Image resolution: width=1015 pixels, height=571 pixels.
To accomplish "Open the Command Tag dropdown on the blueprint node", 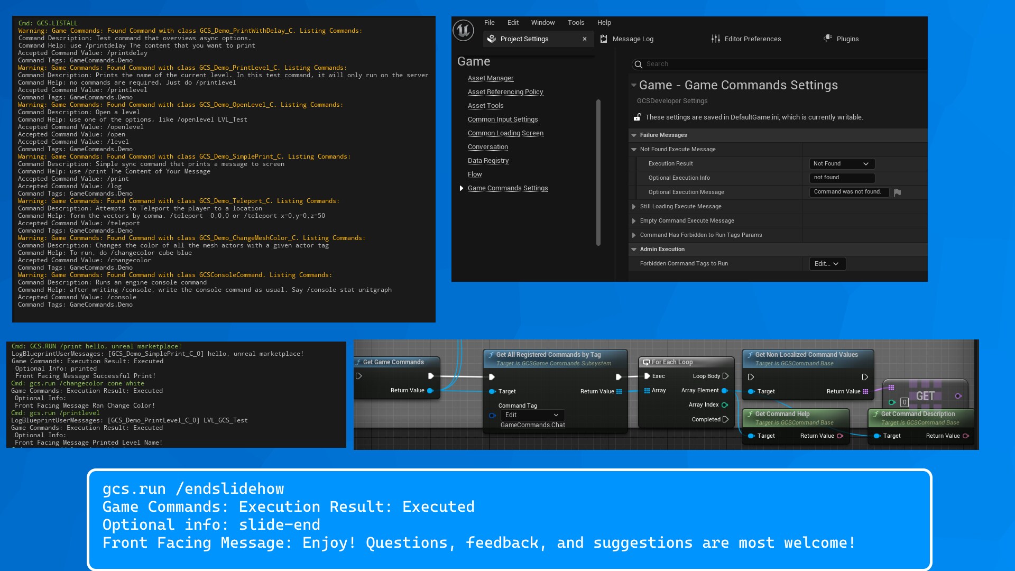I will tap(533, 415).
